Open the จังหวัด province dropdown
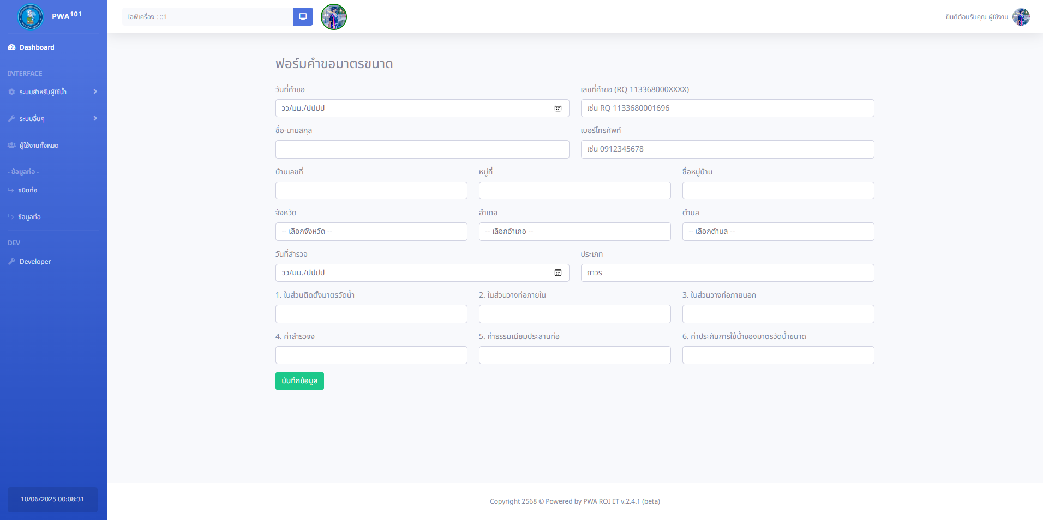Image resolution: width=1043 pixels, height=520 pixels. coord(371,232)
